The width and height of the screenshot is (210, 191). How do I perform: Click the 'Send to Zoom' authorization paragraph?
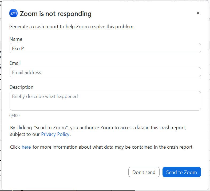tap(98, 128)
